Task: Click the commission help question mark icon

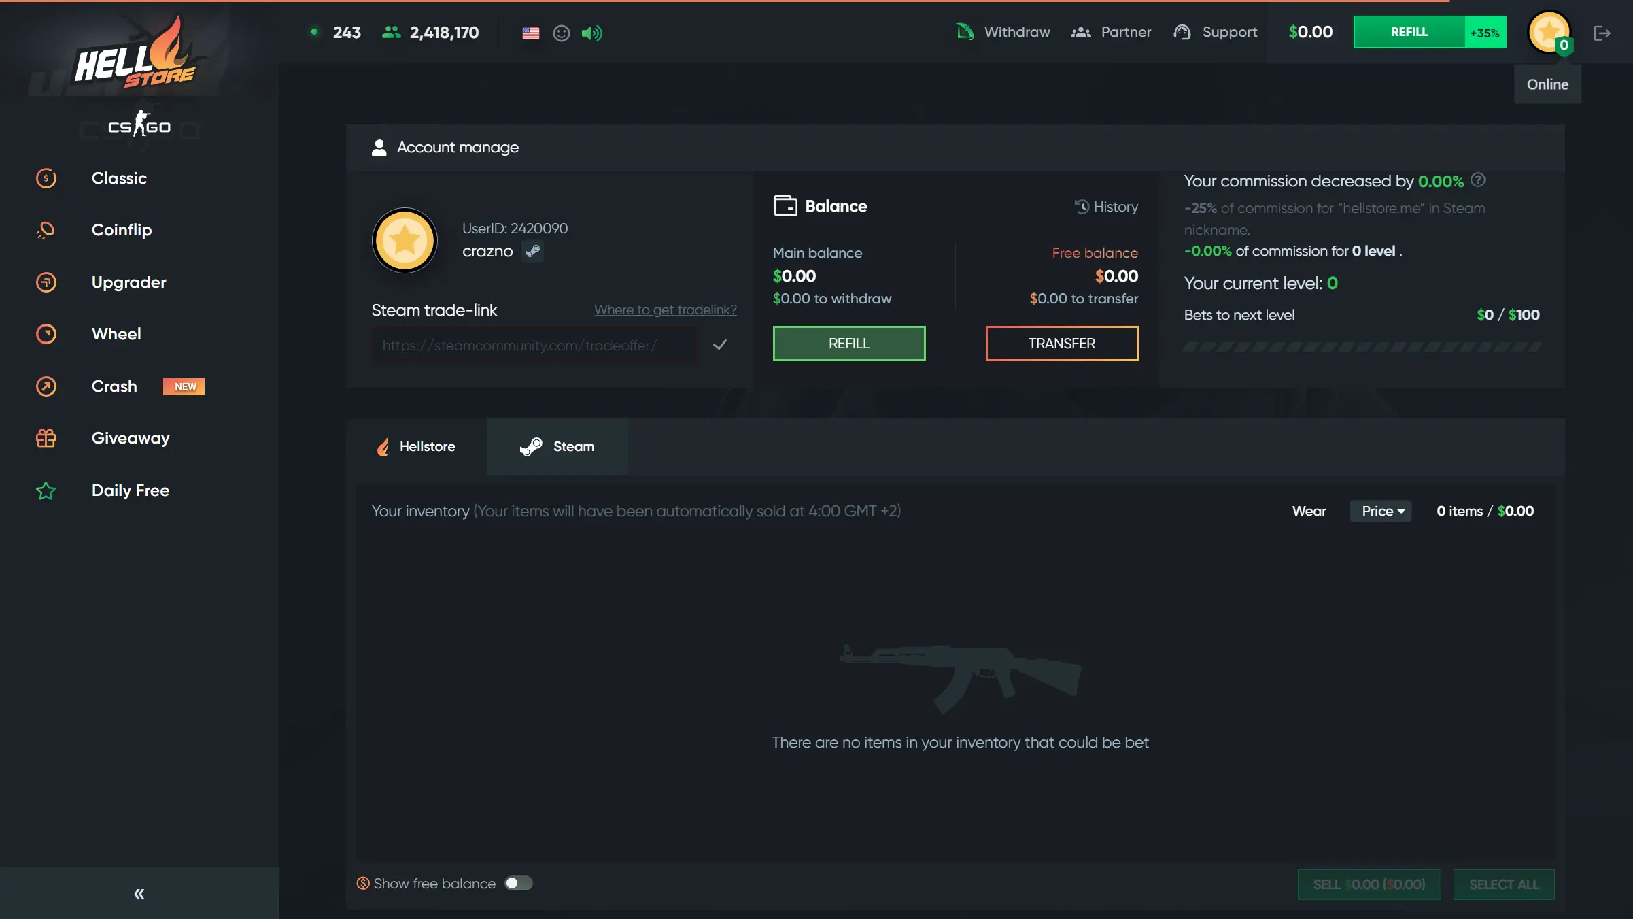Action: pyautogui.click(x=1478, y=180)
